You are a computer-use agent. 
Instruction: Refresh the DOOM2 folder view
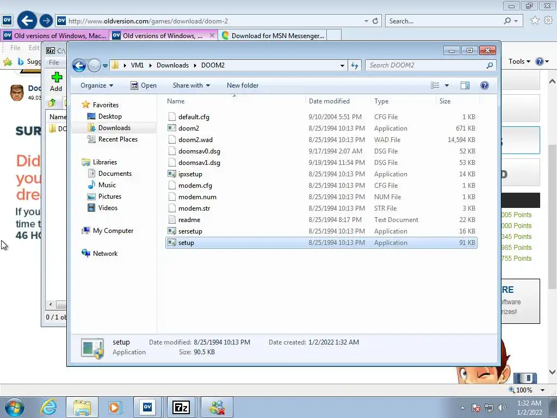[355, 65]
